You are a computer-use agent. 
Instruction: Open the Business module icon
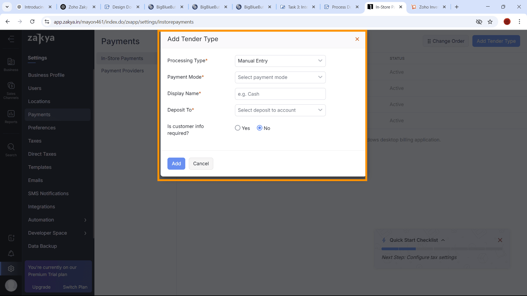pos(11,65)
